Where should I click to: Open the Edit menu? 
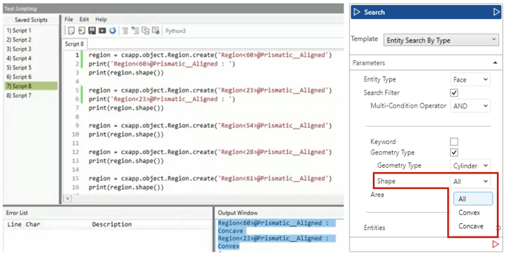coord(84,20)
